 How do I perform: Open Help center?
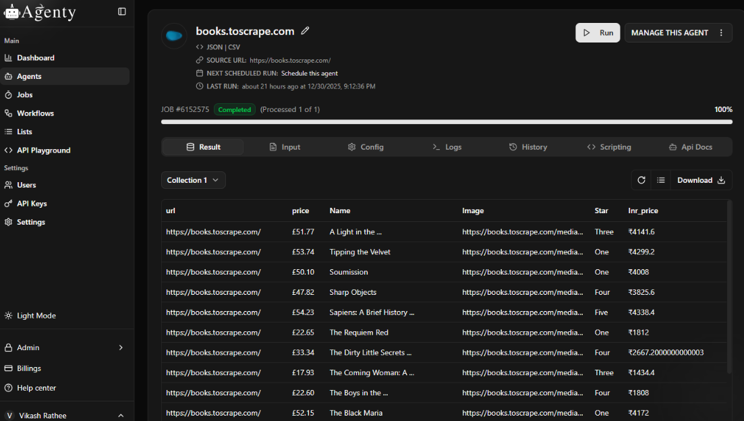(x=36, y=388)
